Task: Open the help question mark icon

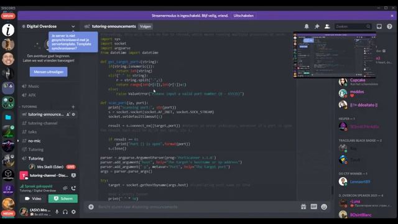Action: pyautogui.click(x=389, y=26)
